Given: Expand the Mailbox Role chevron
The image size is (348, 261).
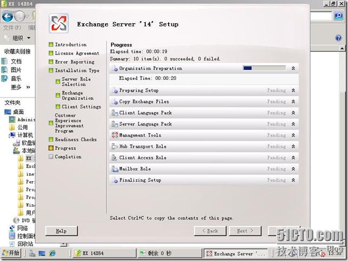Looking at the screenshot, I should point(293,169).
